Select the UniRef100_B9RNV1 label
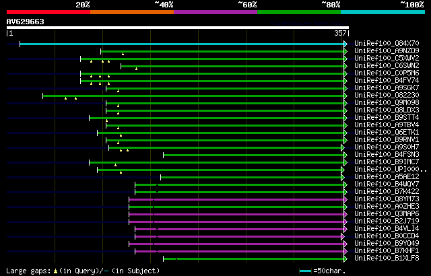Image resolution: width=431 pixels, height=276 pixels. [387, 140]
